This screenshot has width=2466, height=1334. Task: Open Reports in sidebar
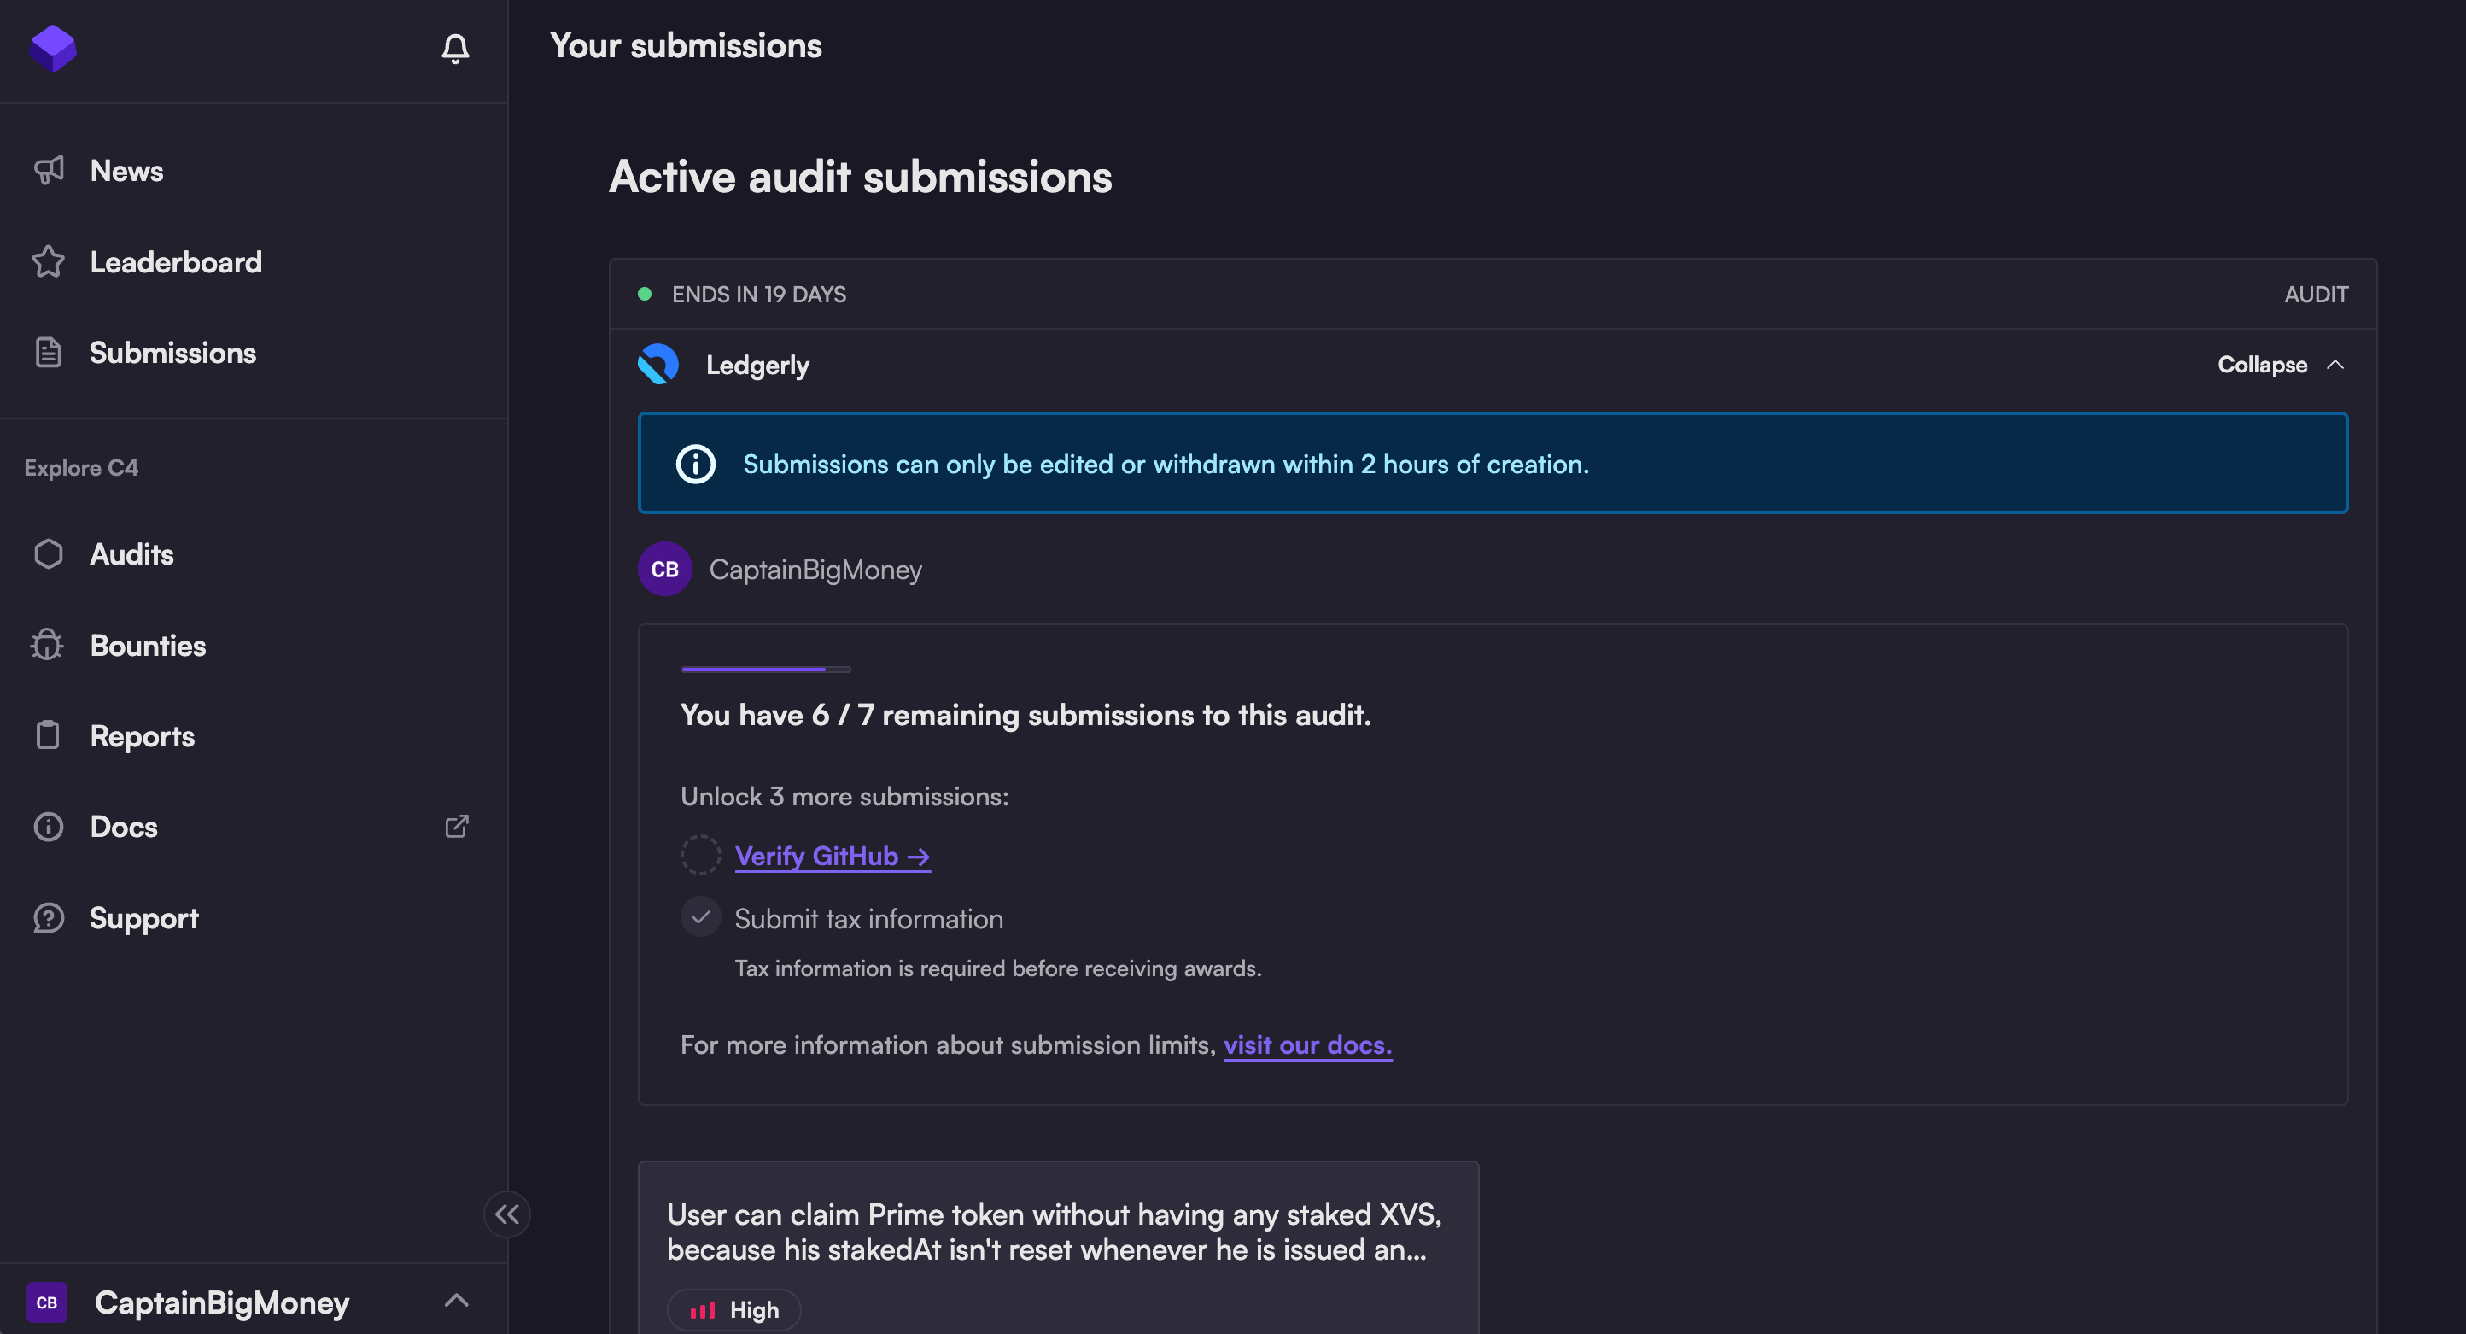pyautogui.click(x=142, y=735)
